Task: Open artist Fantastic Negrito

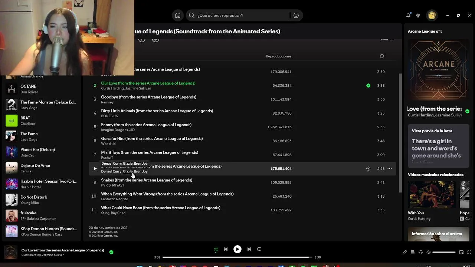Action: (115, 199)
